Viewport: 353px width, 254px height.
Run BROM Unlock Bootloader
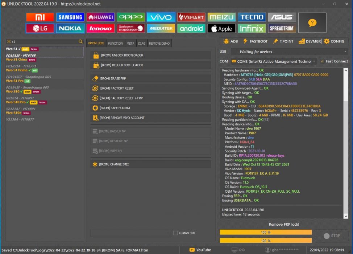[151, 55]
